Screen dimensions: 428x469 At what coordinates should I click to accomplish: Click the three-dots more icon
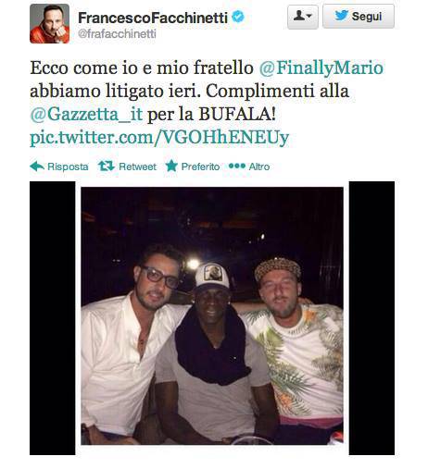coord(237,166)
